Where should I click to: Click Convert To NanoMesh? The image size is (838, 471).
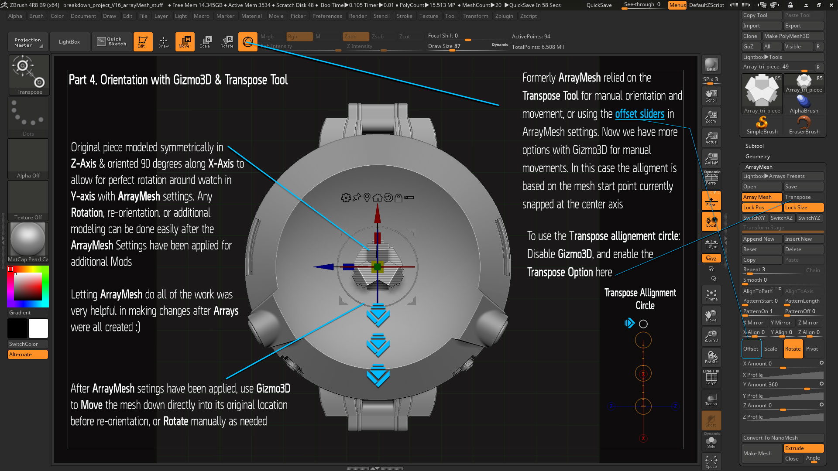point(783,438)
